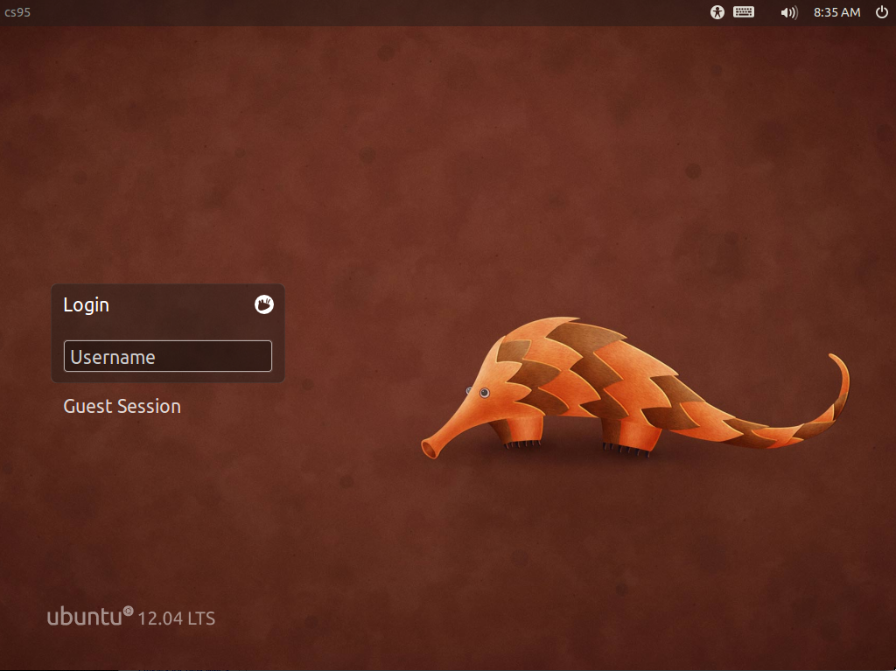Select the Login entry heading

point(87,305)
